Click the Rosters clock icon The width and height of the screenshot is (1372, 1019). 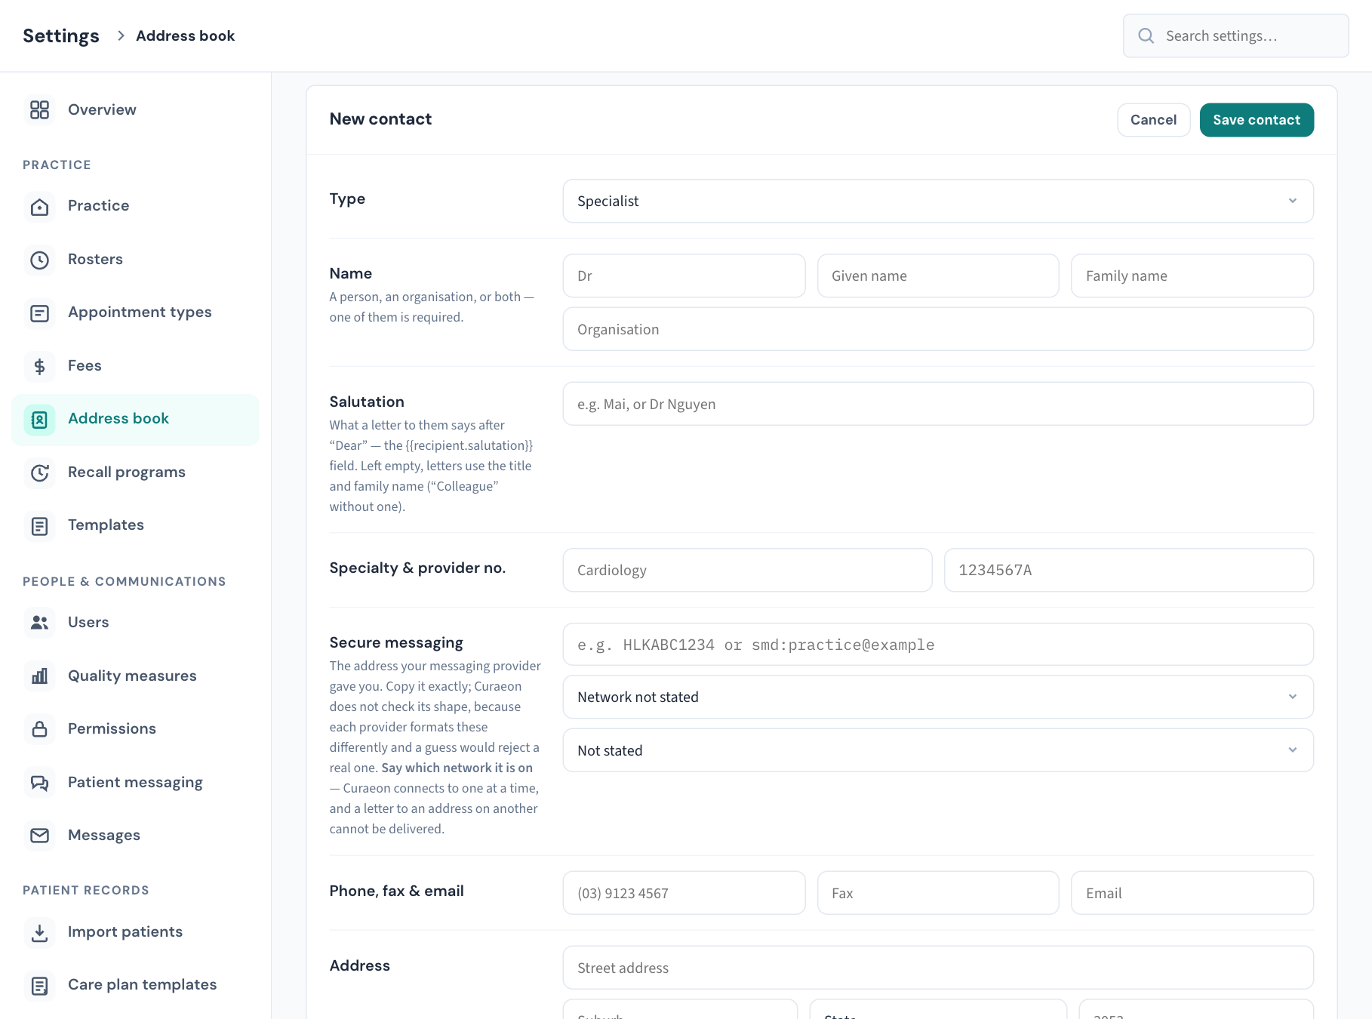pos(39,260)
